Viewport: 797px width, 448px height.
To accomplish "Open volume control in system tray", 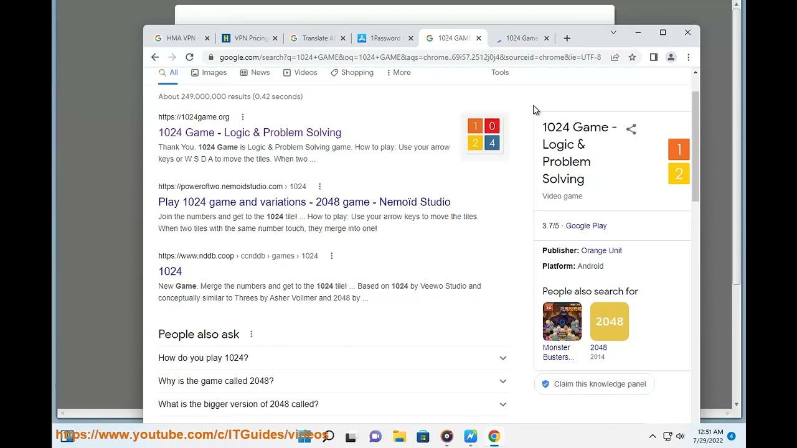I will 681,436.
